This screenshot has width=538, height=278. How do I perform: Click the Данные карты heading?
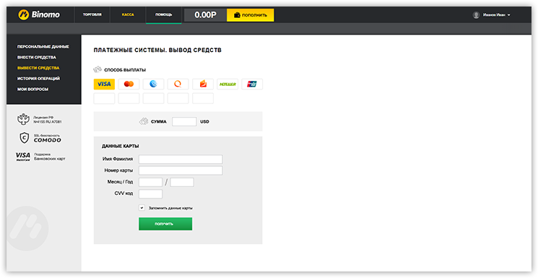[x=121, y=146]
